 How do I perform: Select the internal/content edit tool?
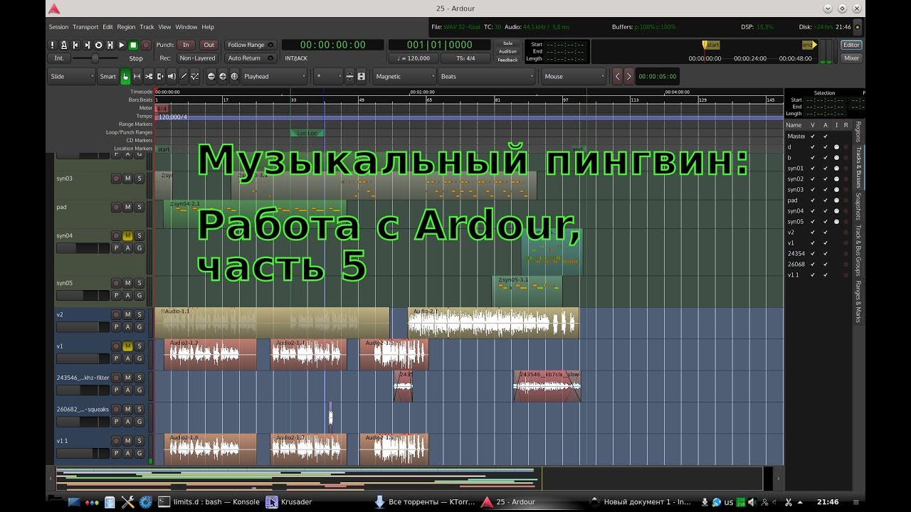click(x=194, y=76)
